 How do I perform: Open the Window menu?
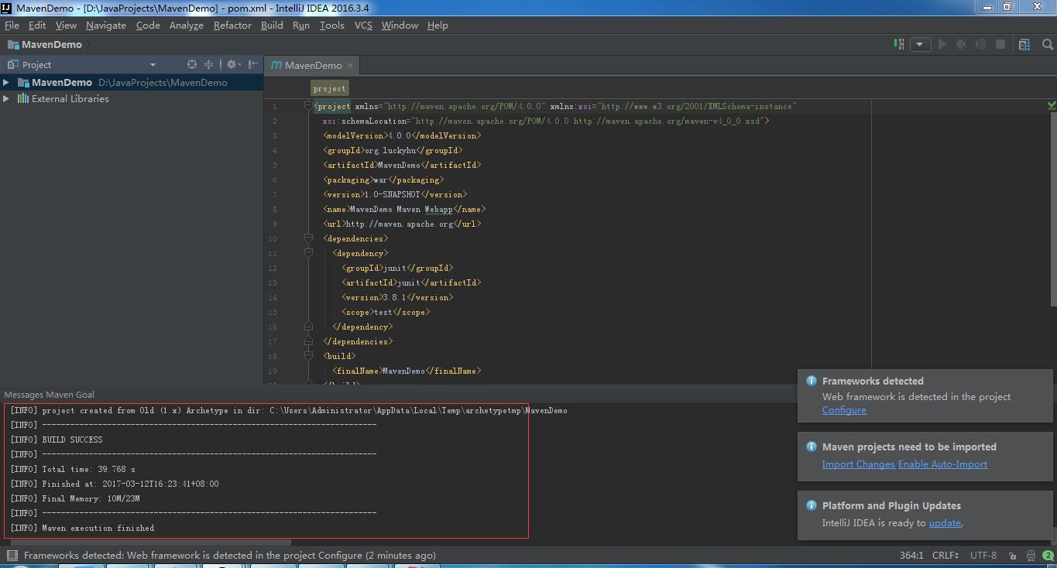click(400, 25)
